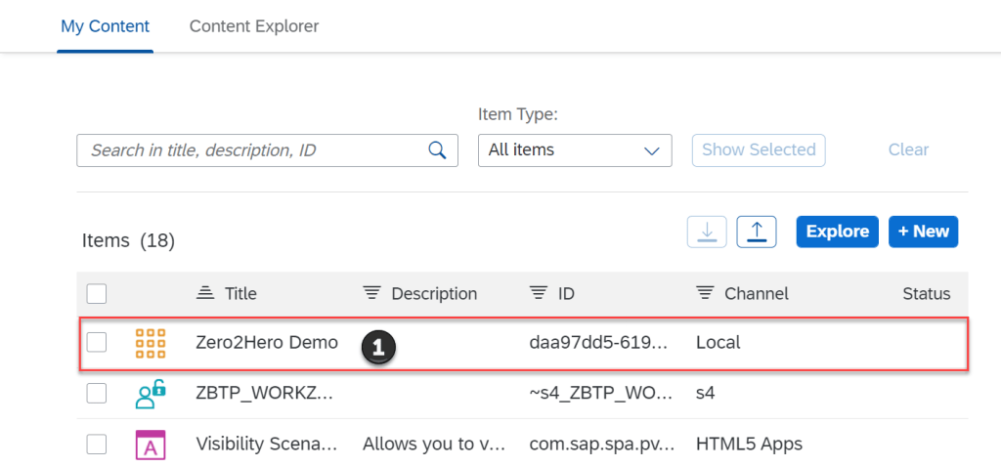The image size is (1001, 467).
Task: Click the upload arrow icon button
Action: pyautogui.click(x=756, y=232)
